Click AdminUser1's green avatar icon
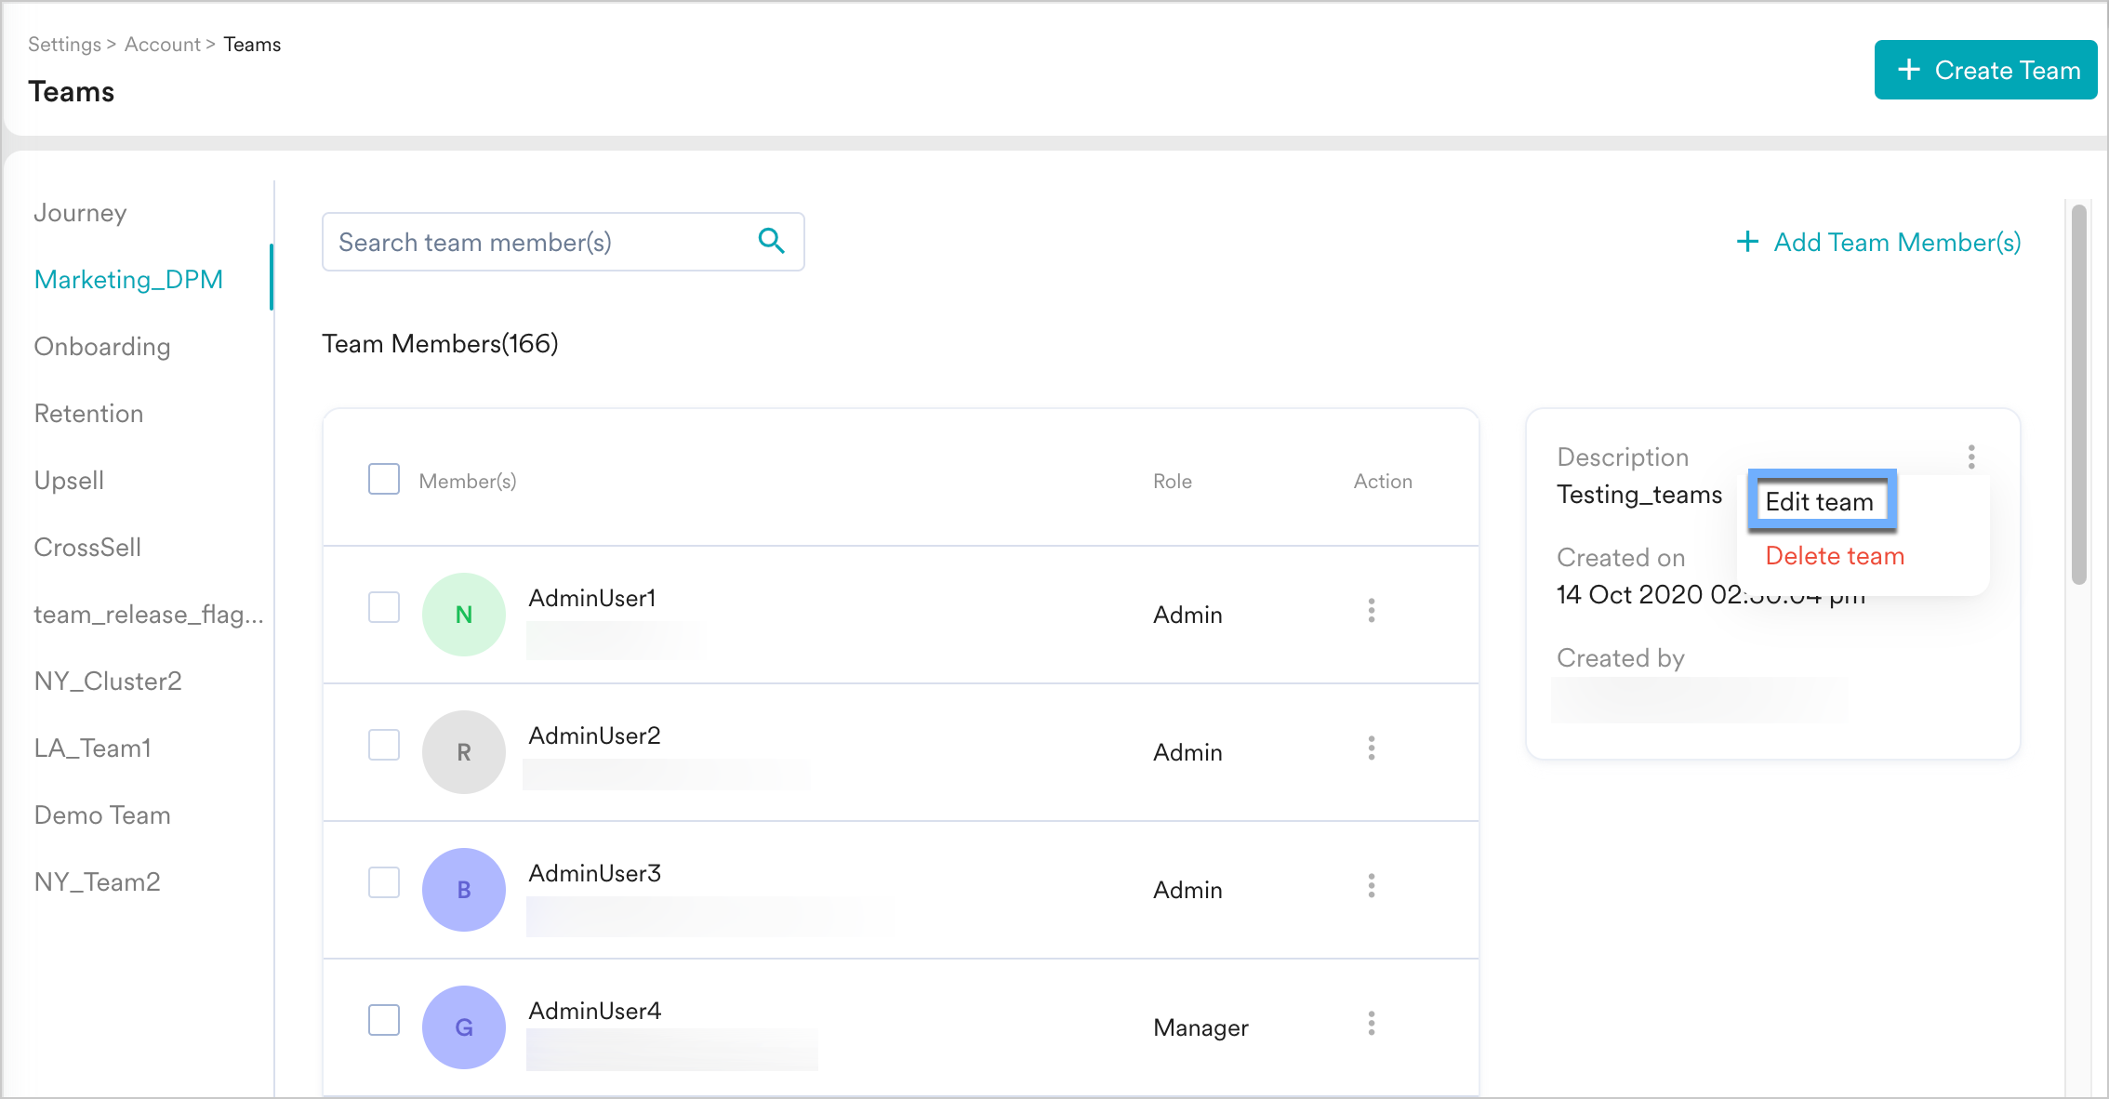This screenshot has width=2109, height=1099. coord(463,614)
